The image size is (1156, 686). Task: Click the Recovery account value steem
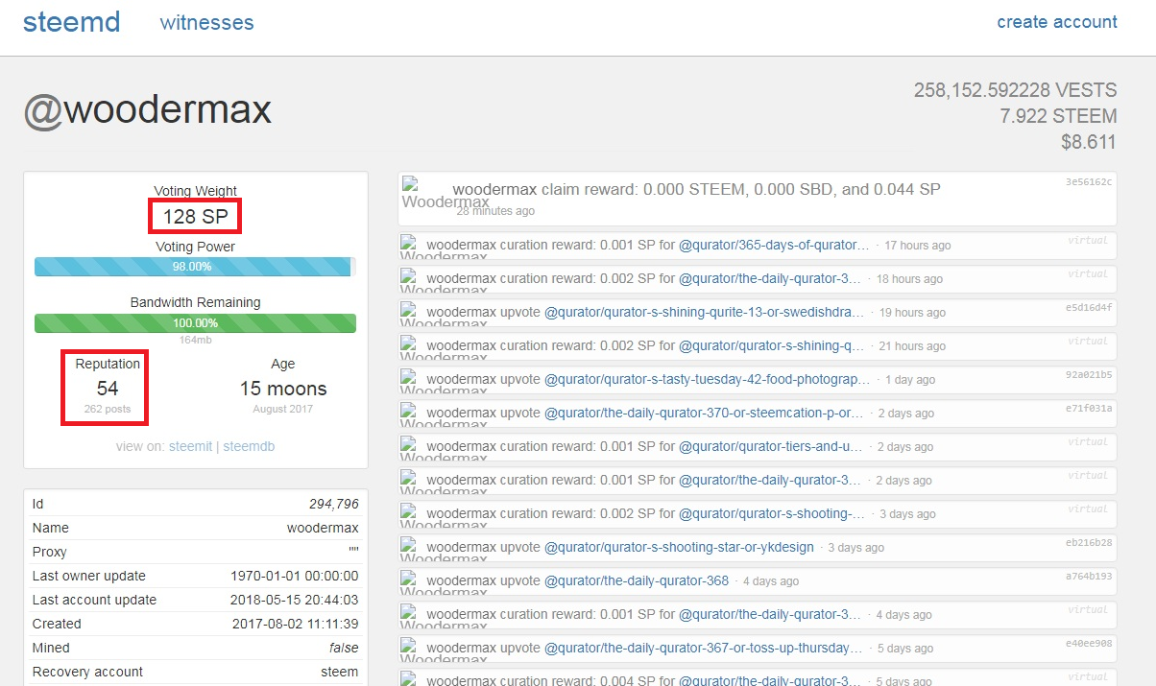point(339,672)
